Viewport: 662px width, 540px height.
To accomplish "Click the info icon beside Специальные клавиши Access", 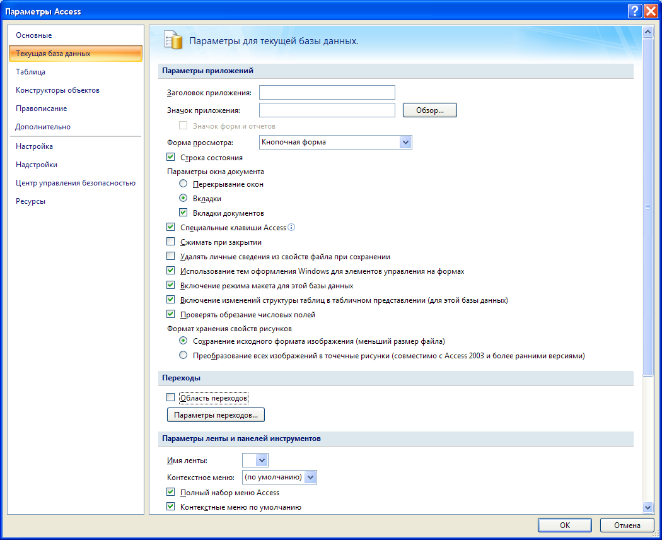I will (x=291, y=227).
